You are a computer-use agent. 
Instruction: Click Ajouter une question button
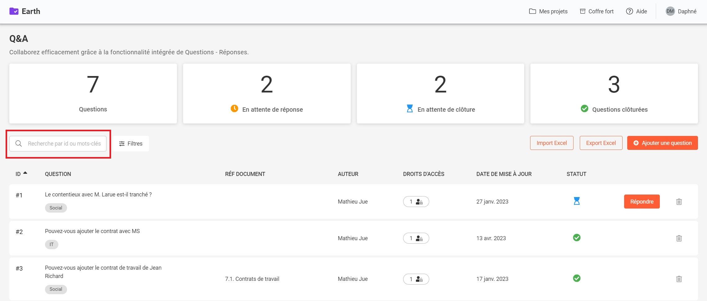(x=662, y=143)
